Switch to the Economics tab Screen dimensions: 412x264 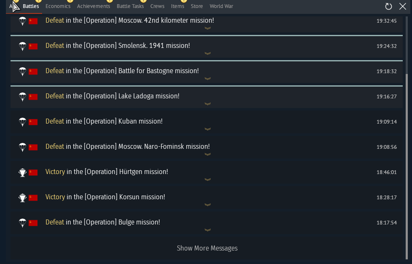click(x=58, y=6)
